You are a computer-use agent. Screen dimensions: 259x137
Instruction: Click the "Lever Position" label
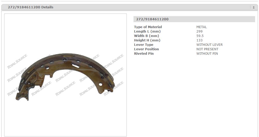point(146,49)
